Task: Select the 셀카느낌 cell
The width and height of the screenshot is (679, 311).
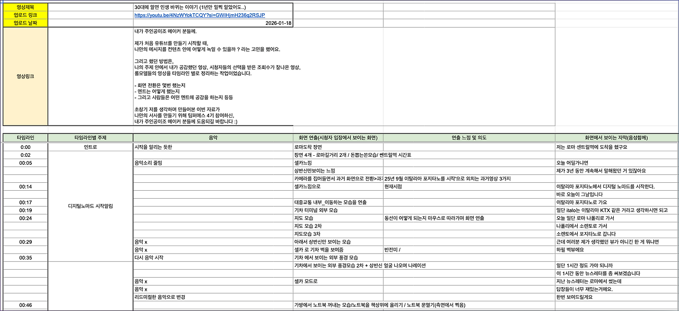Action: click(x=338, y=163)
